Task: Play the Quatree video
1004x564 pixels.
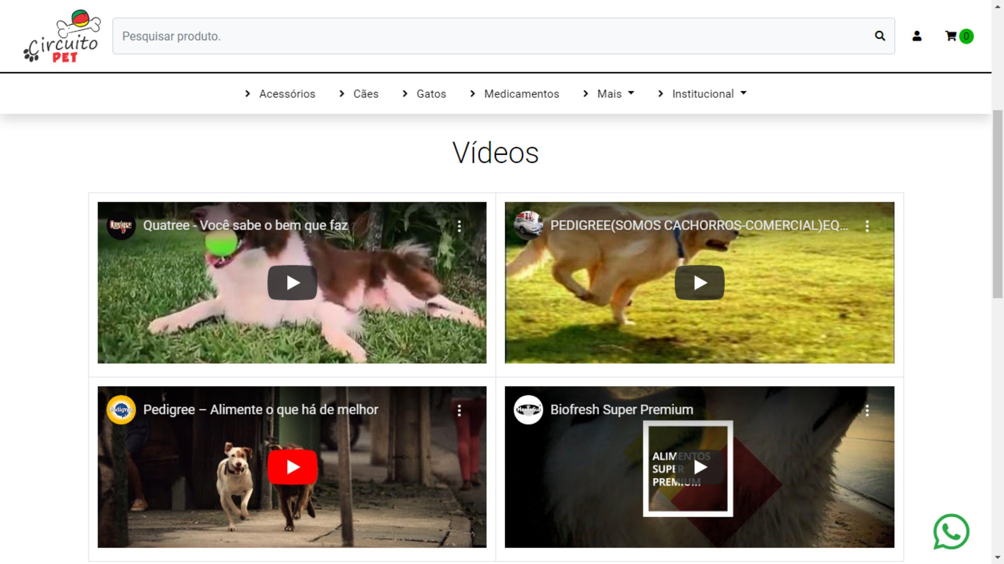Action: [292, 283]
